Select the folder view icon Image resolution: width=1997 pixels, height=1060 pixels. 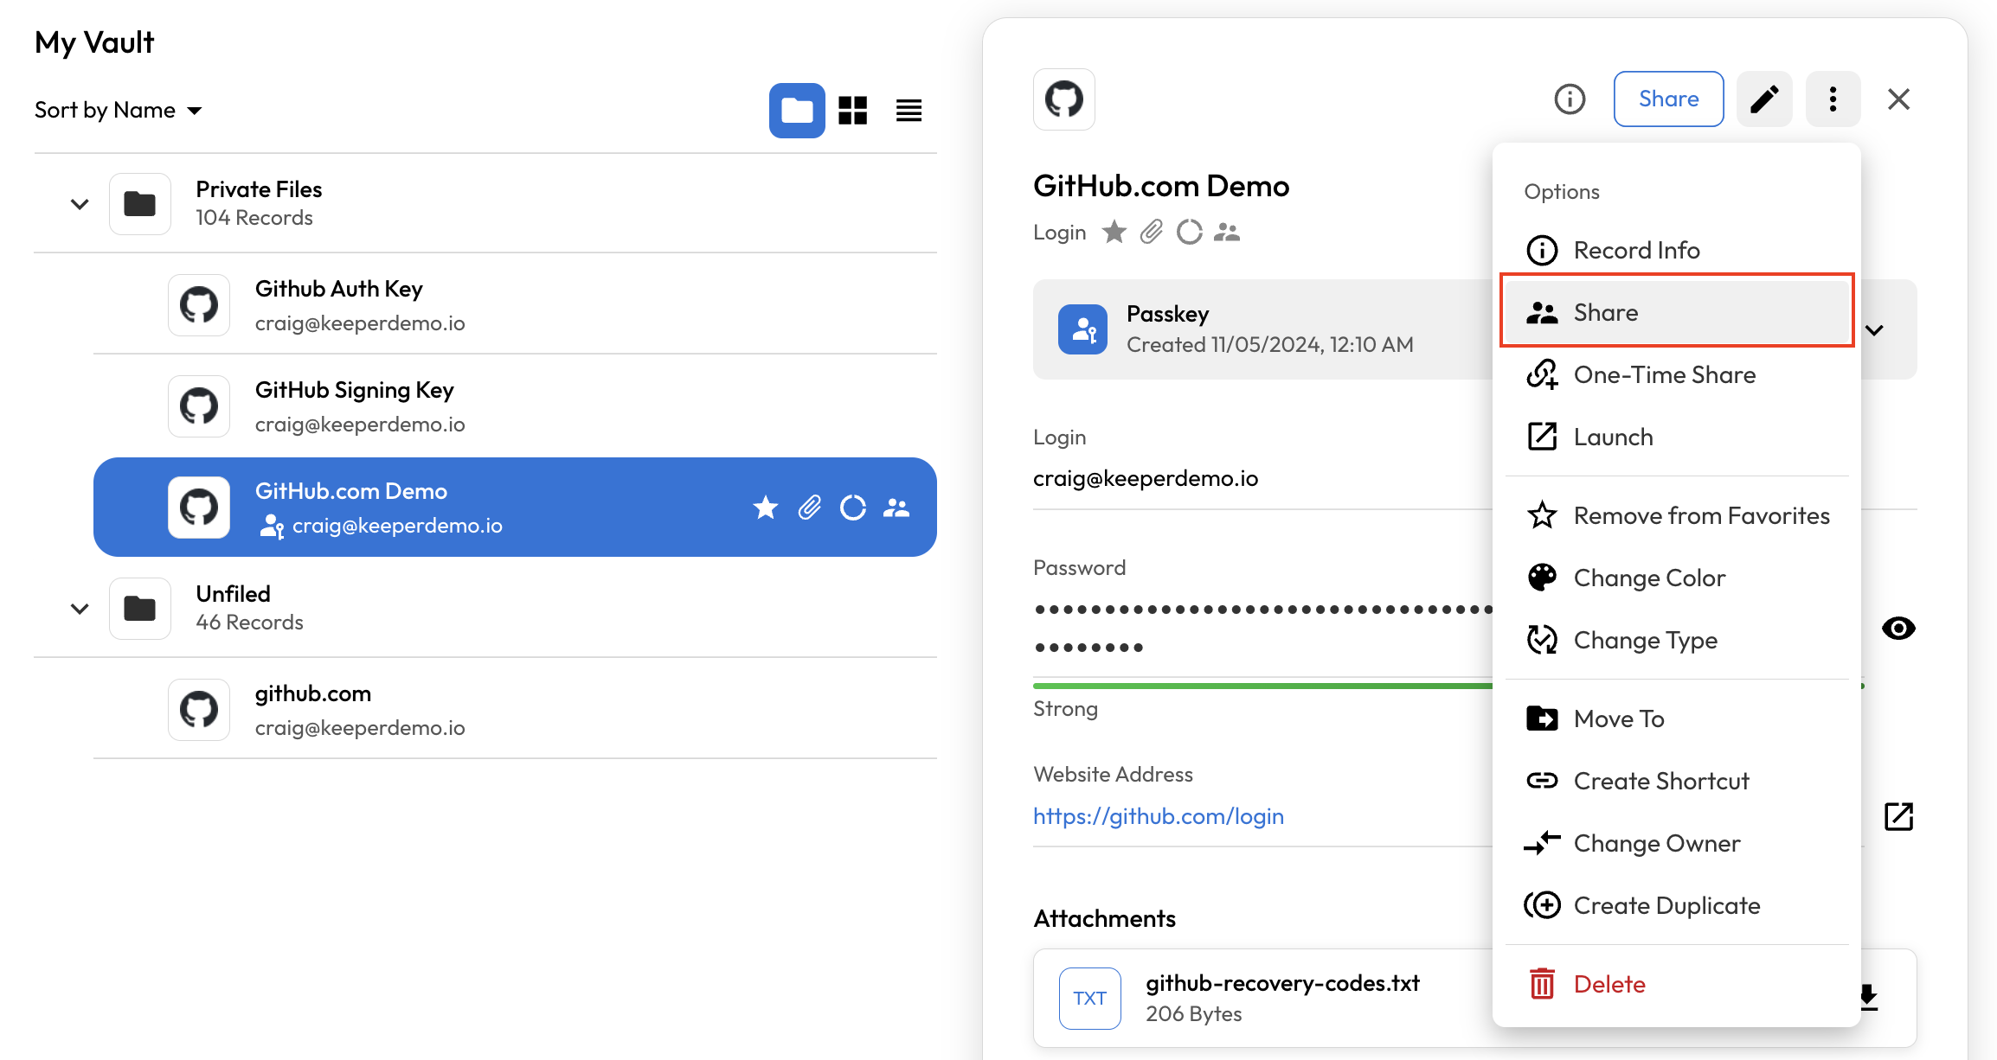(797, 110)
